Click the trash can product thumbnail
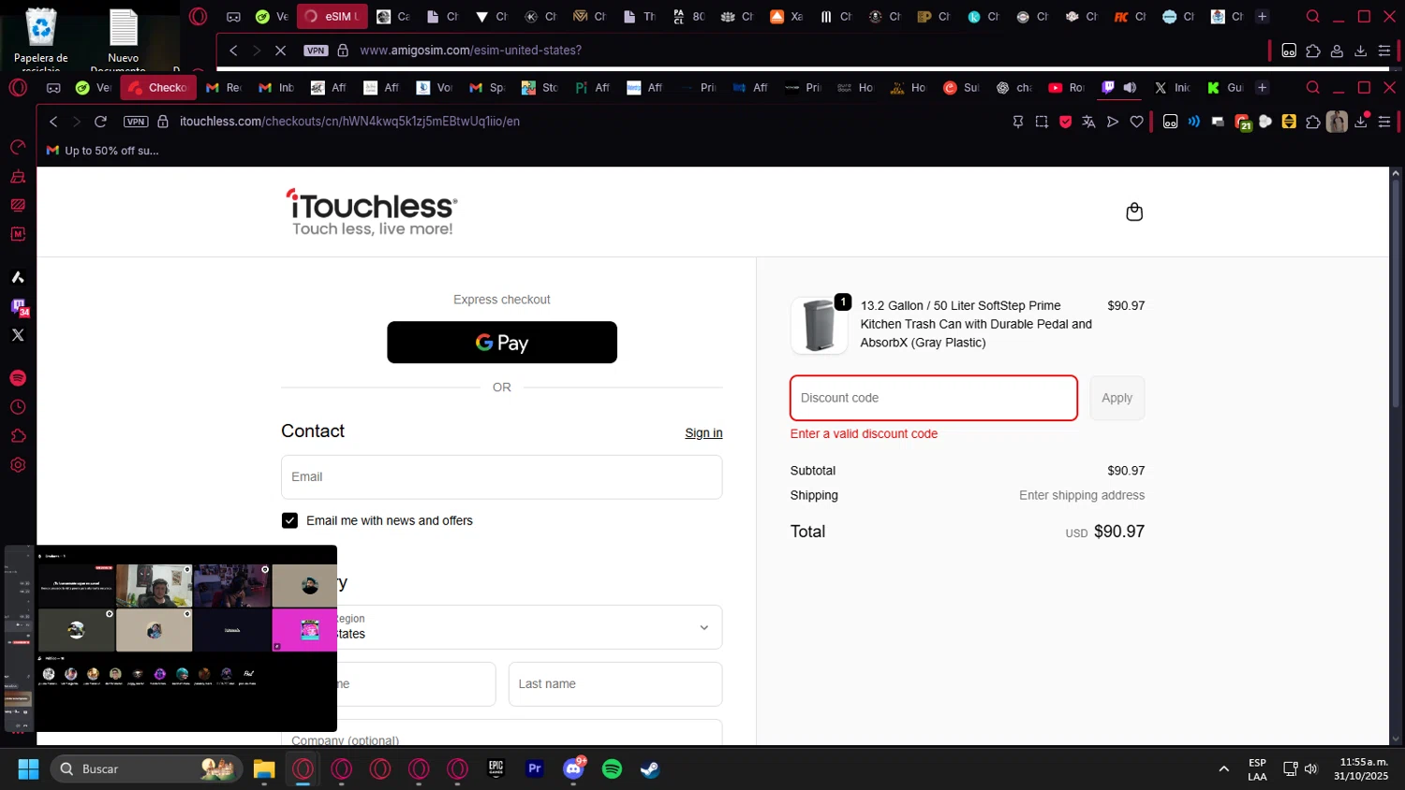The image size is (1405, 790). (x=819, y=325)
